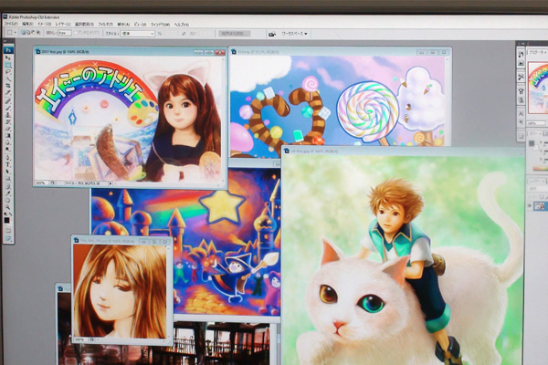
Task: Open the フィルタ(T) menu
Action: 106,25
